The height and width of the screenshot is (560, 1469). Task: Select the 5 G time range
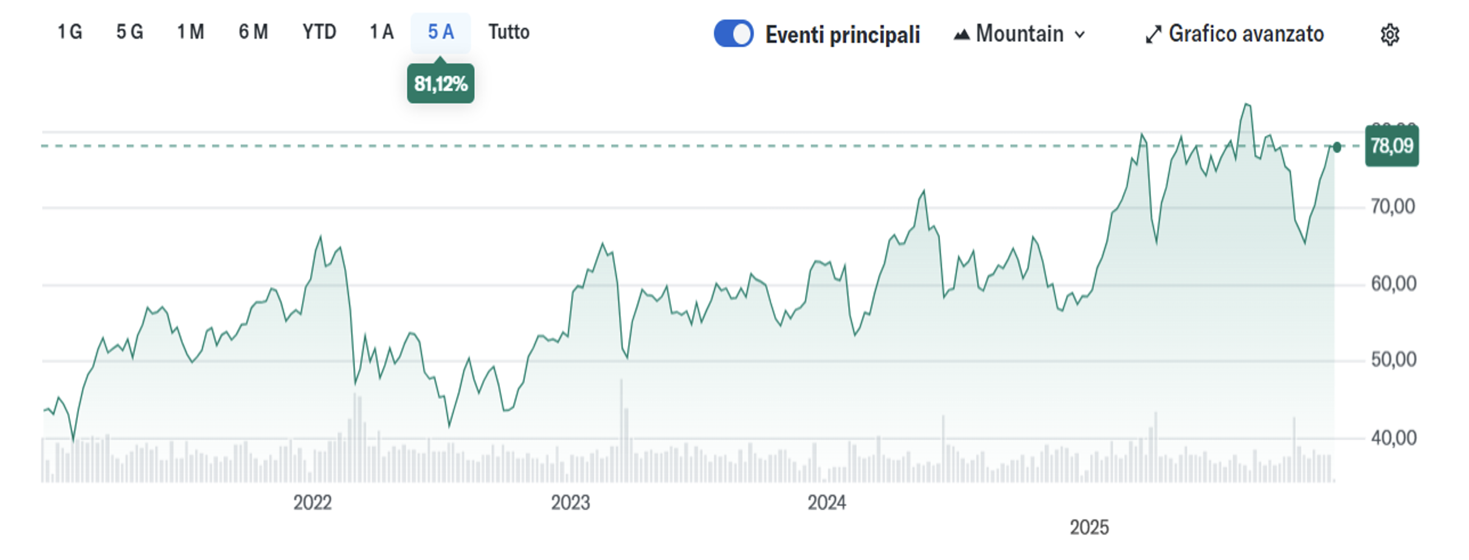(130, 32)
